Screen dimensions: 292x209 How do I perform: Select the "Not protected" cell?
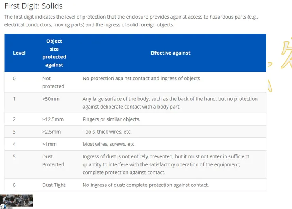coord(53,82)
